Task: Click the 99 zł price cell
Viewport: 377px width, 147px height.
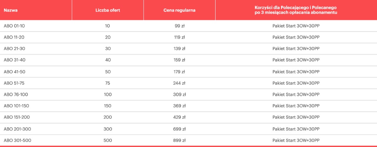Action: [x=179, y=26]
